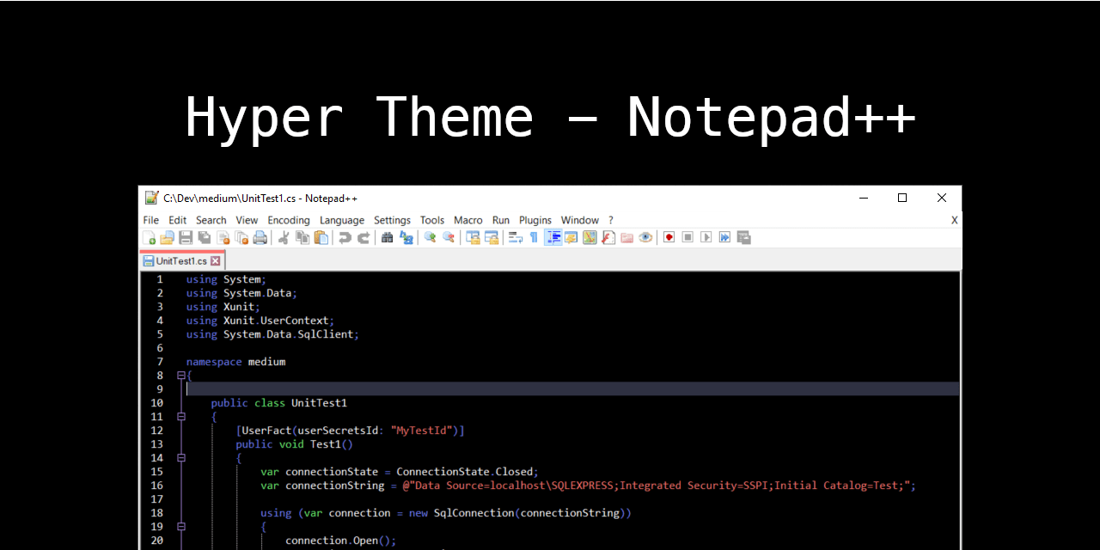Open the Find dialog

coord(388,237)
